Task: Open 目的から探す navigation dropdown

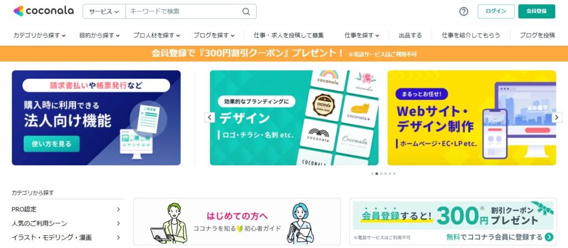Action: pos(99,35)
